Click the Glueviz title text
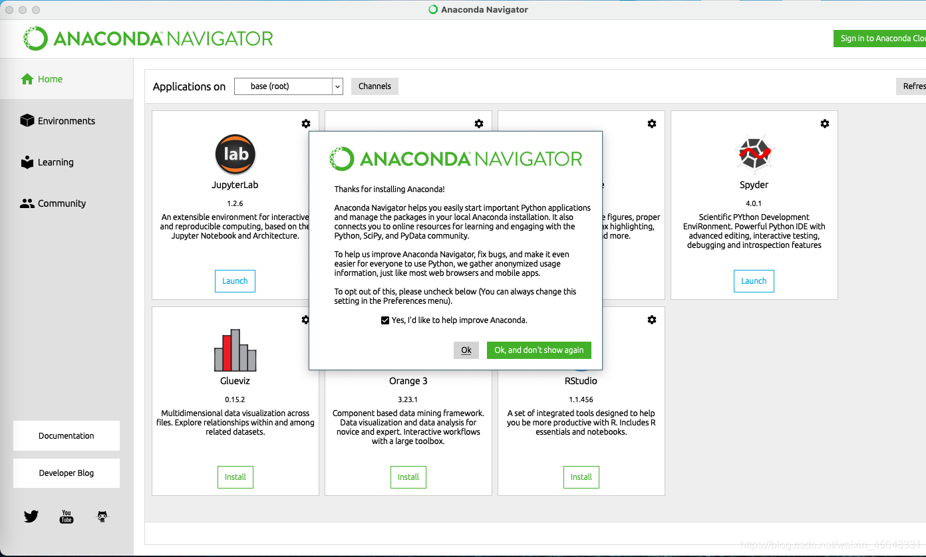 coord(235,381)
